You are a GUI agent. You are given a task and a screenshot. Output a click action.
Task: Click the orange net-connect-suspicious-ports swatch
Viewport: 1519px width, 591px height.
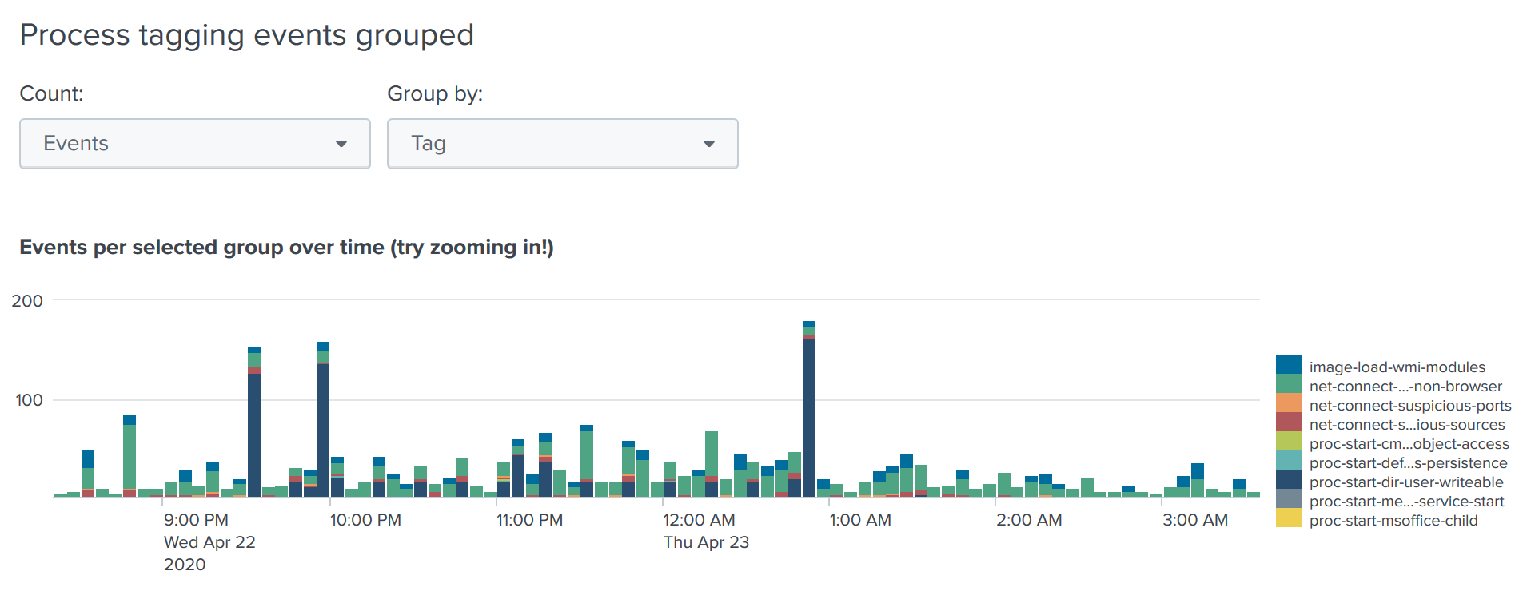coord(1288,403)
